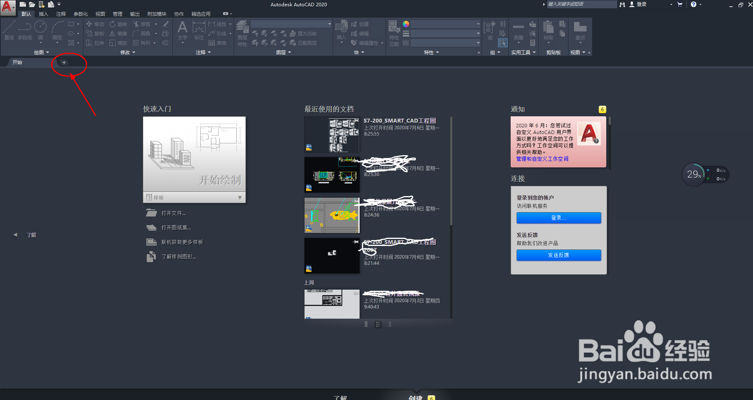Click the Open folder icon in quick access toolbar

[32, 4]
